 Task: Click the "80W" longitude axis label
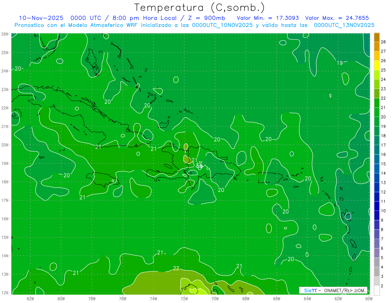[61, 298]
